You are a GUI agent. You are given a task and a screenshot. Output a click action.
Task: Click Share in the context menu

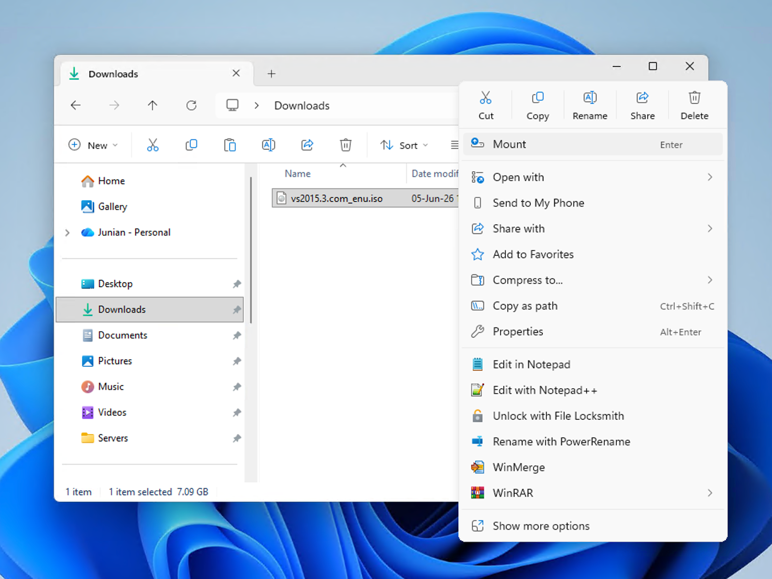pos(642,106)
